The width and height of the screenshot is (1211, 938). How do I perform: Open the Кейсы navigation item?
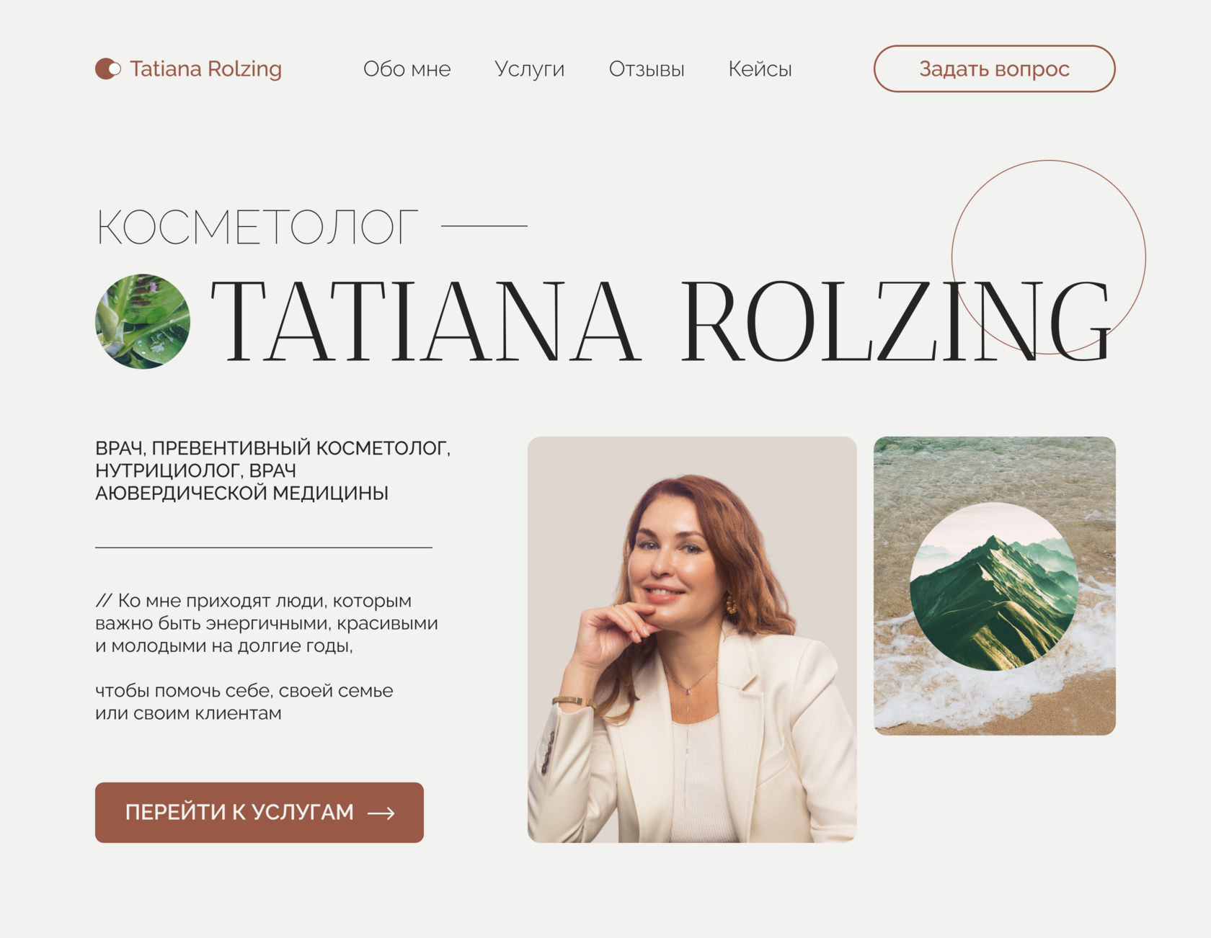(760, 69)
